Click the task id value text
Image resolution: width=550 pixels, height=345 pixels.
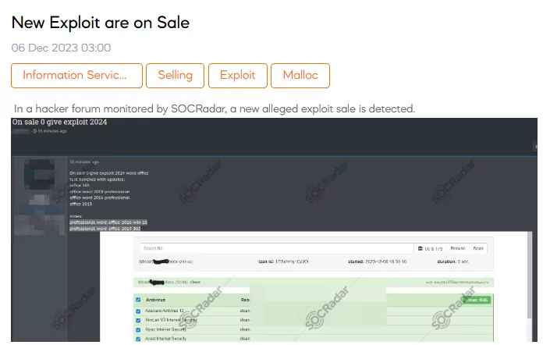[x=292, y=261]
